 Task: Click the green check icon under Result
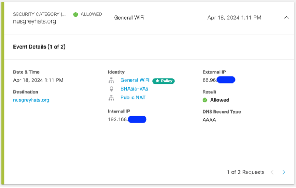pos(205,100)
